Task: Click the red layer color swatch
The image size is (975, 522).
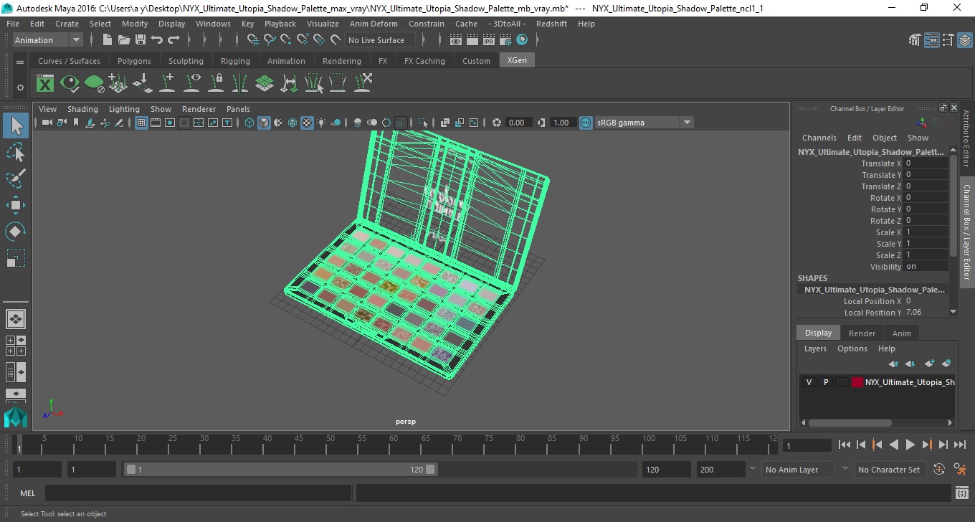Action: [x=857, y=382]
